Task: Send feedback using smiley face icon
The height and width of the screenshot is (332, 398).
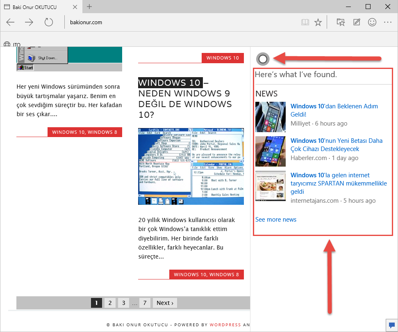Action: point(372,23)
